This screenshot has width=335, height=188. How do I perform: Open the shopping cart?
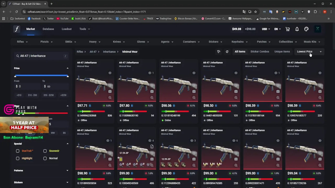[x=288, y=29]
